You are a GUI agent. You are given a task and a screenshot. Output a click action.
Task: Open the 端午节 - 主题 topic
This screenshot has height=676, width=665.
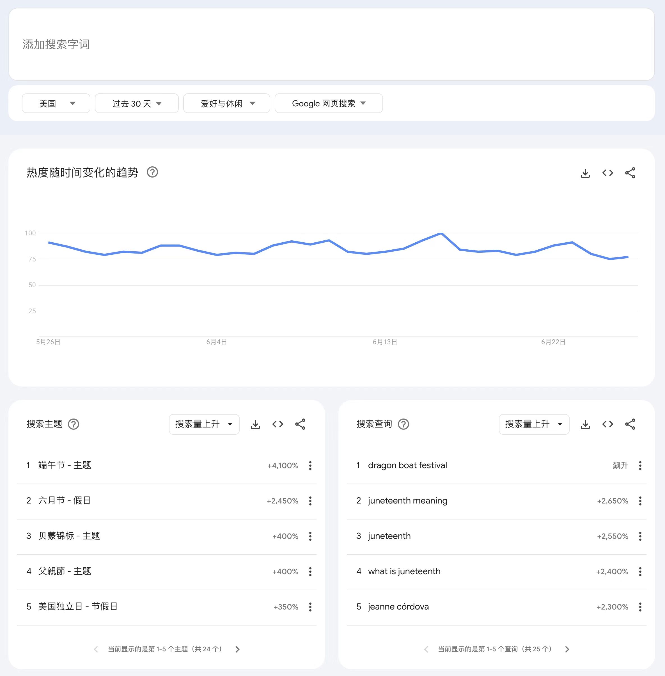tap(65, 465)
